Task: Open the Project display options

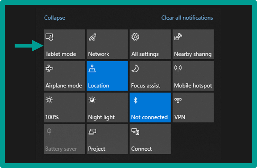Action: point(107,139)
